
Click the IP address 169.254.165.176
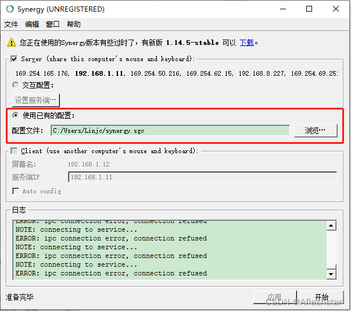(42, 73)
